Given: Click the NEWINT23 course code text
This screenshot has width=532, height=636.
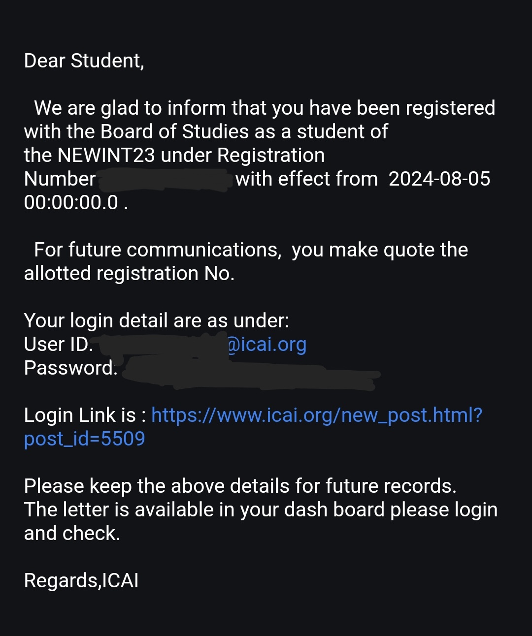Looking at the screenshot, I should (x=106, y=156).
